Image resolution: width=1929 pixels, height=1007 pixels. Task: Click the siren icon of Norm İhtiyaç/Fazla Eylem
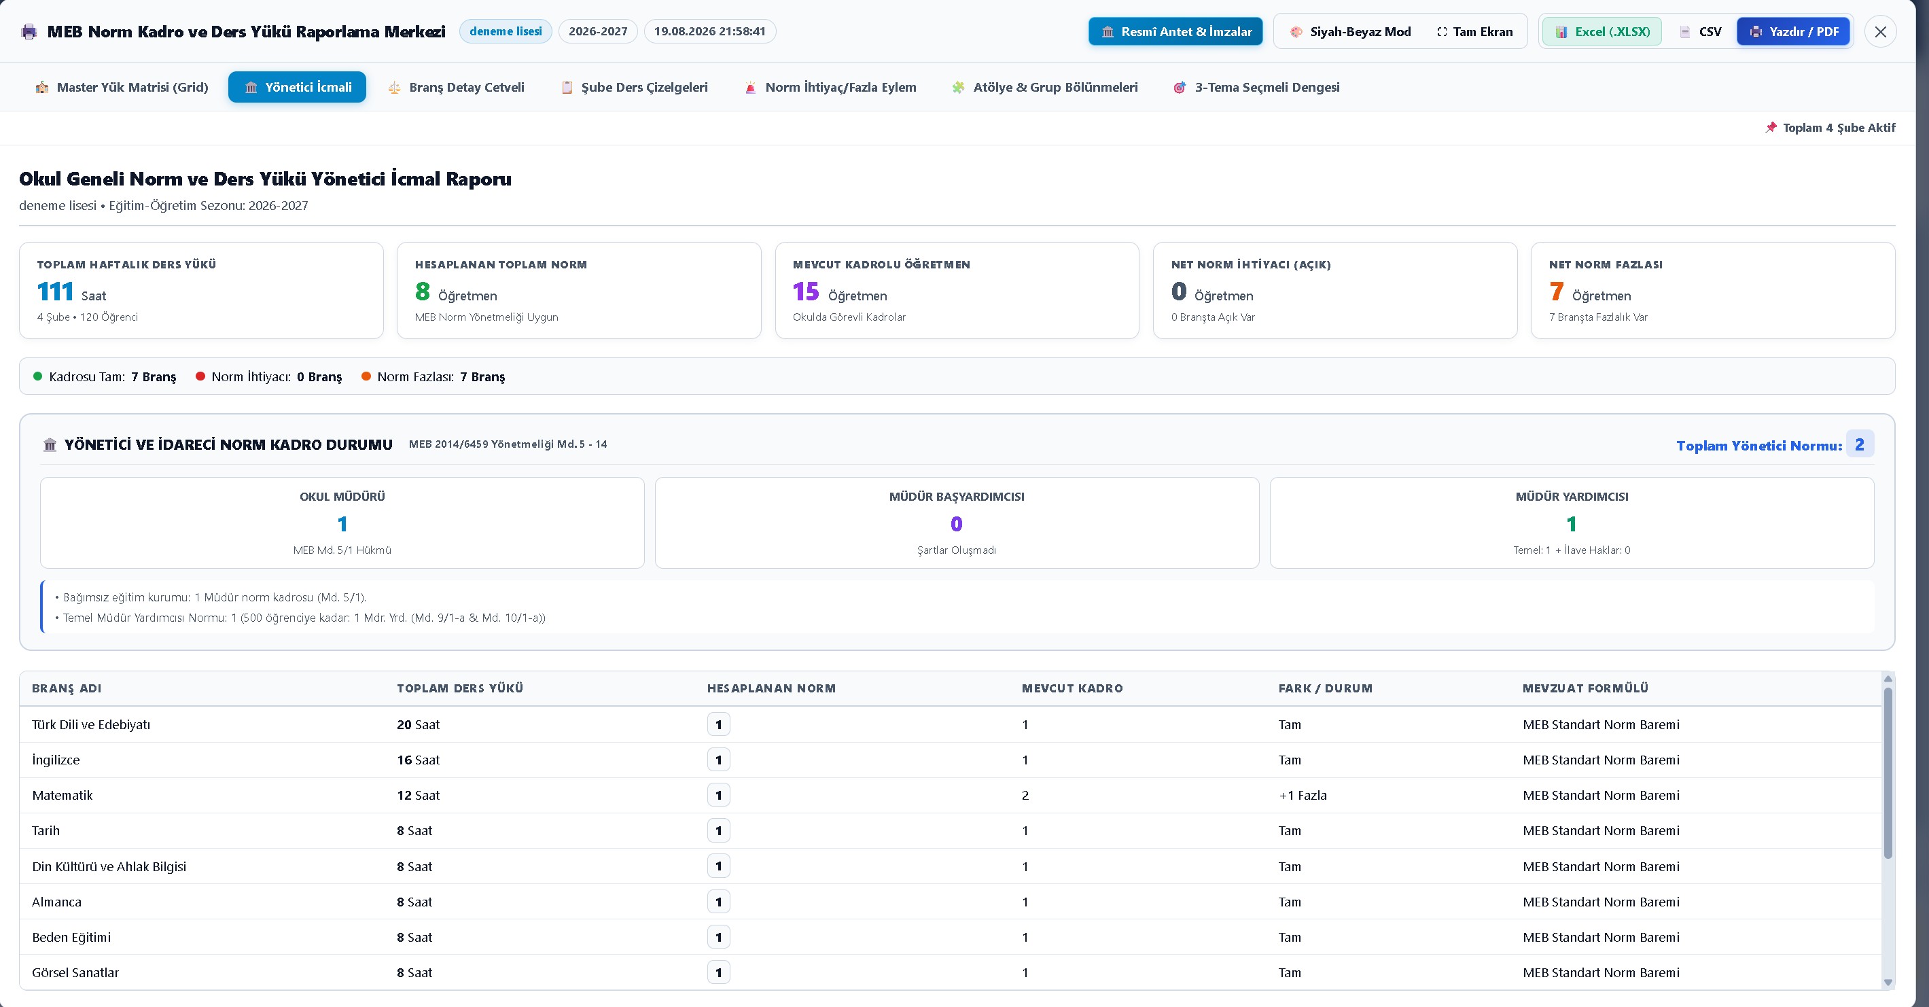(x=750, y=88)
